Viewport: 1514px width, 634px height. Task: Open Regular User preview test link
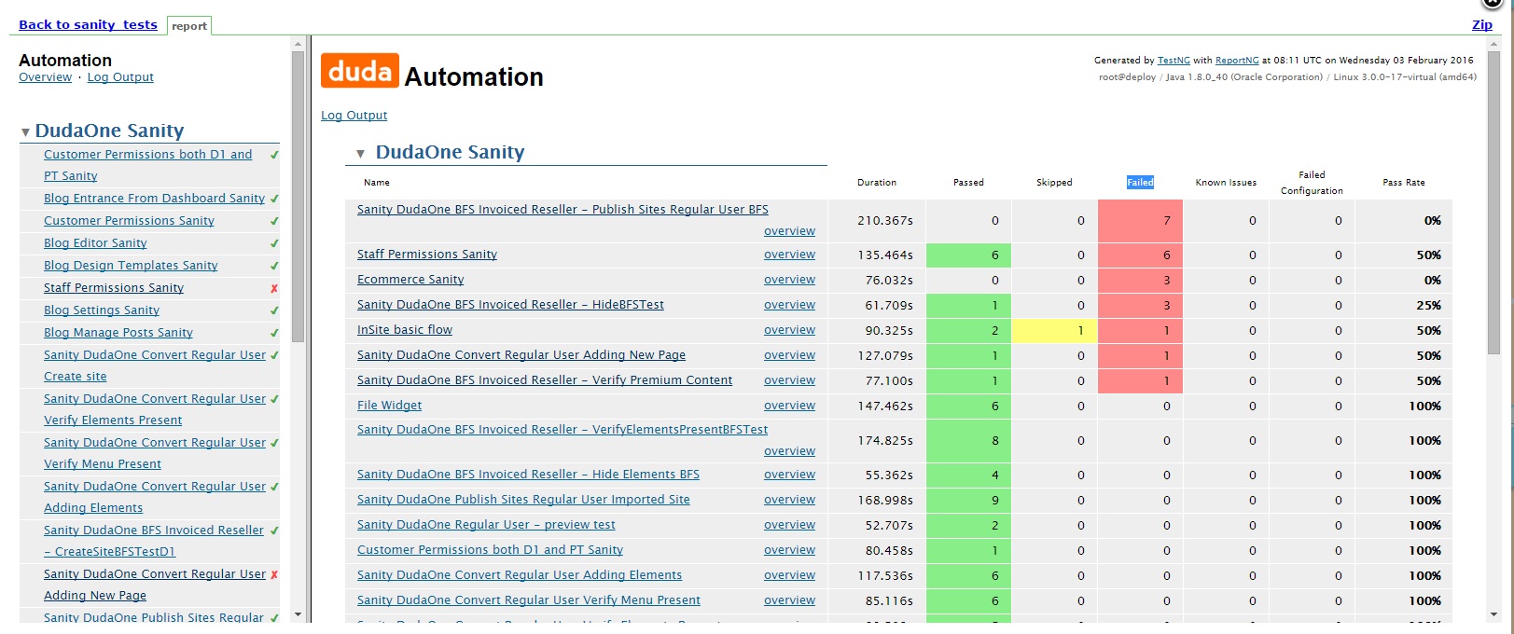click(x=486, y=525)
